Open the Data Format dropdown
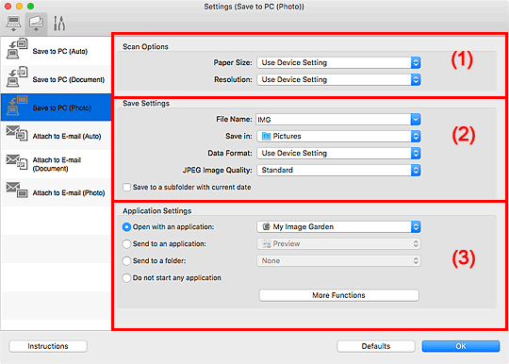This screenshot has width=509, height=364. tap(338, 153)
